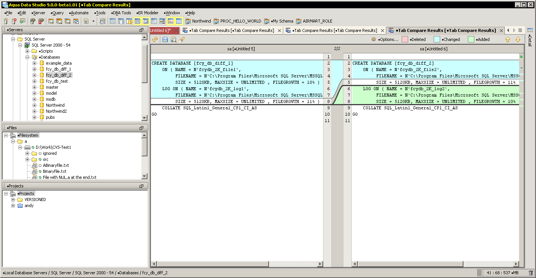
Task: Maximize the Projects panel
Action: click(x=141, y=186)
